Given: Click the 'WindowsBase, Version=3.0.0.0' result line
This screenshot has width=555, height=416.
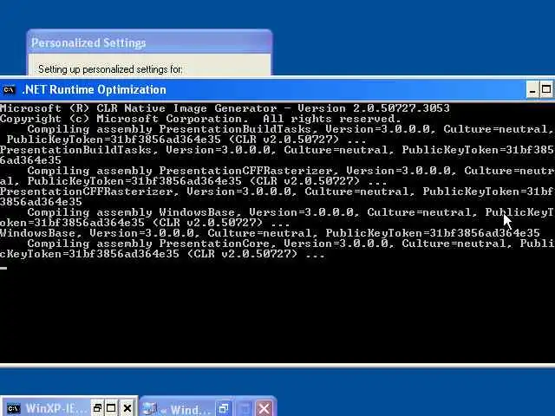Looking at the screenshot, I should click(270, 233).
